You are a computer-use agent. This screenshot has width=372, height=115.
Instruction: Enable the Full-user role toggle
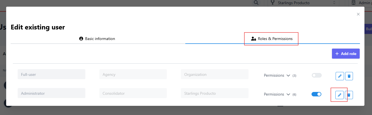pyautogui.click(x=317, y=75)
